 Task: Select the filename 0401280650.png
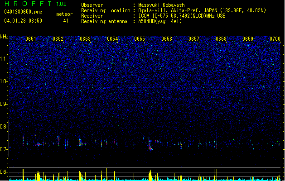[23, 12]
